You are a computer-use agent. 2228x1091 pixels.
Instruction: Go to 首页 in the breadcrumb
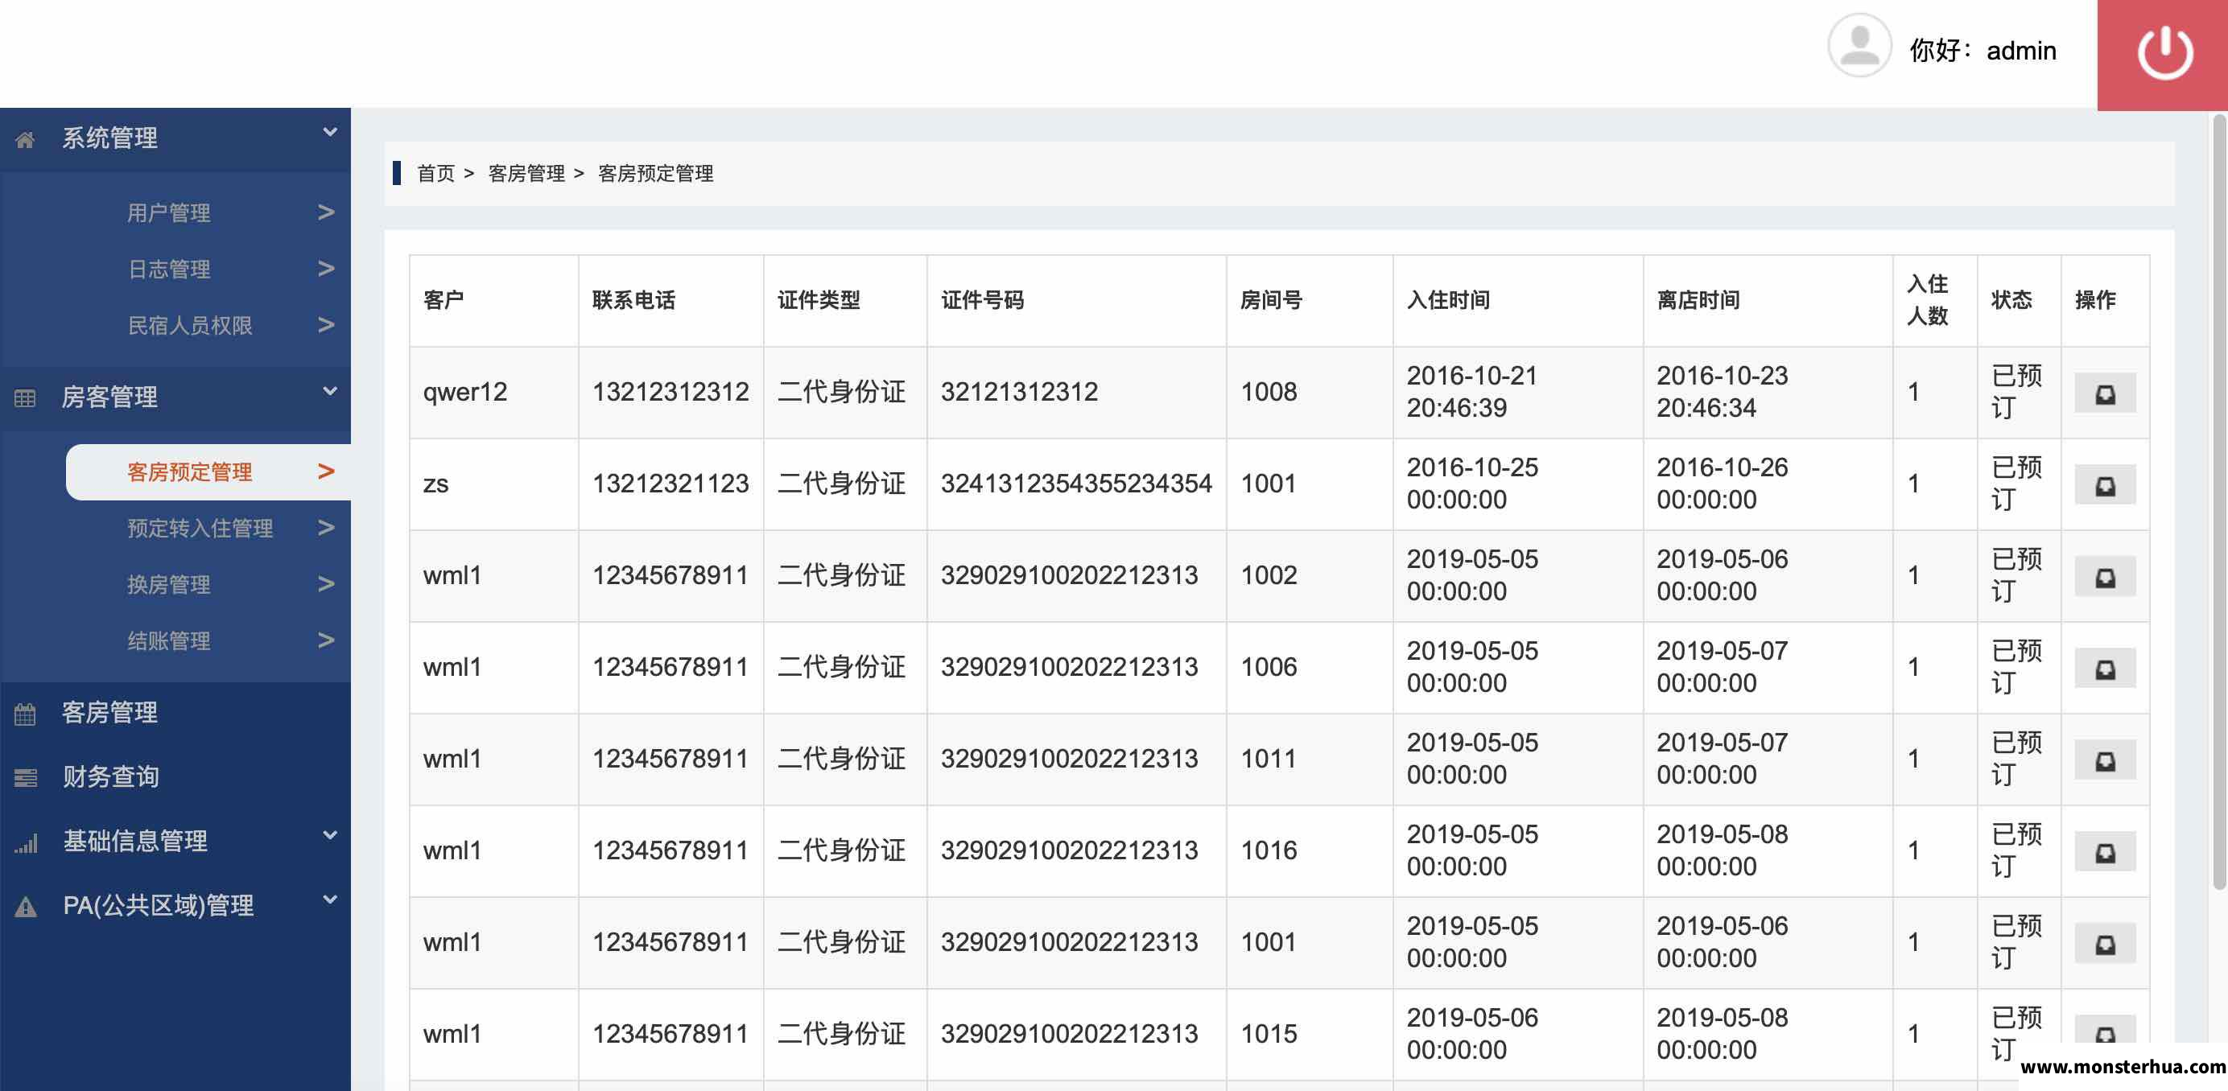[x=436, y=174]
